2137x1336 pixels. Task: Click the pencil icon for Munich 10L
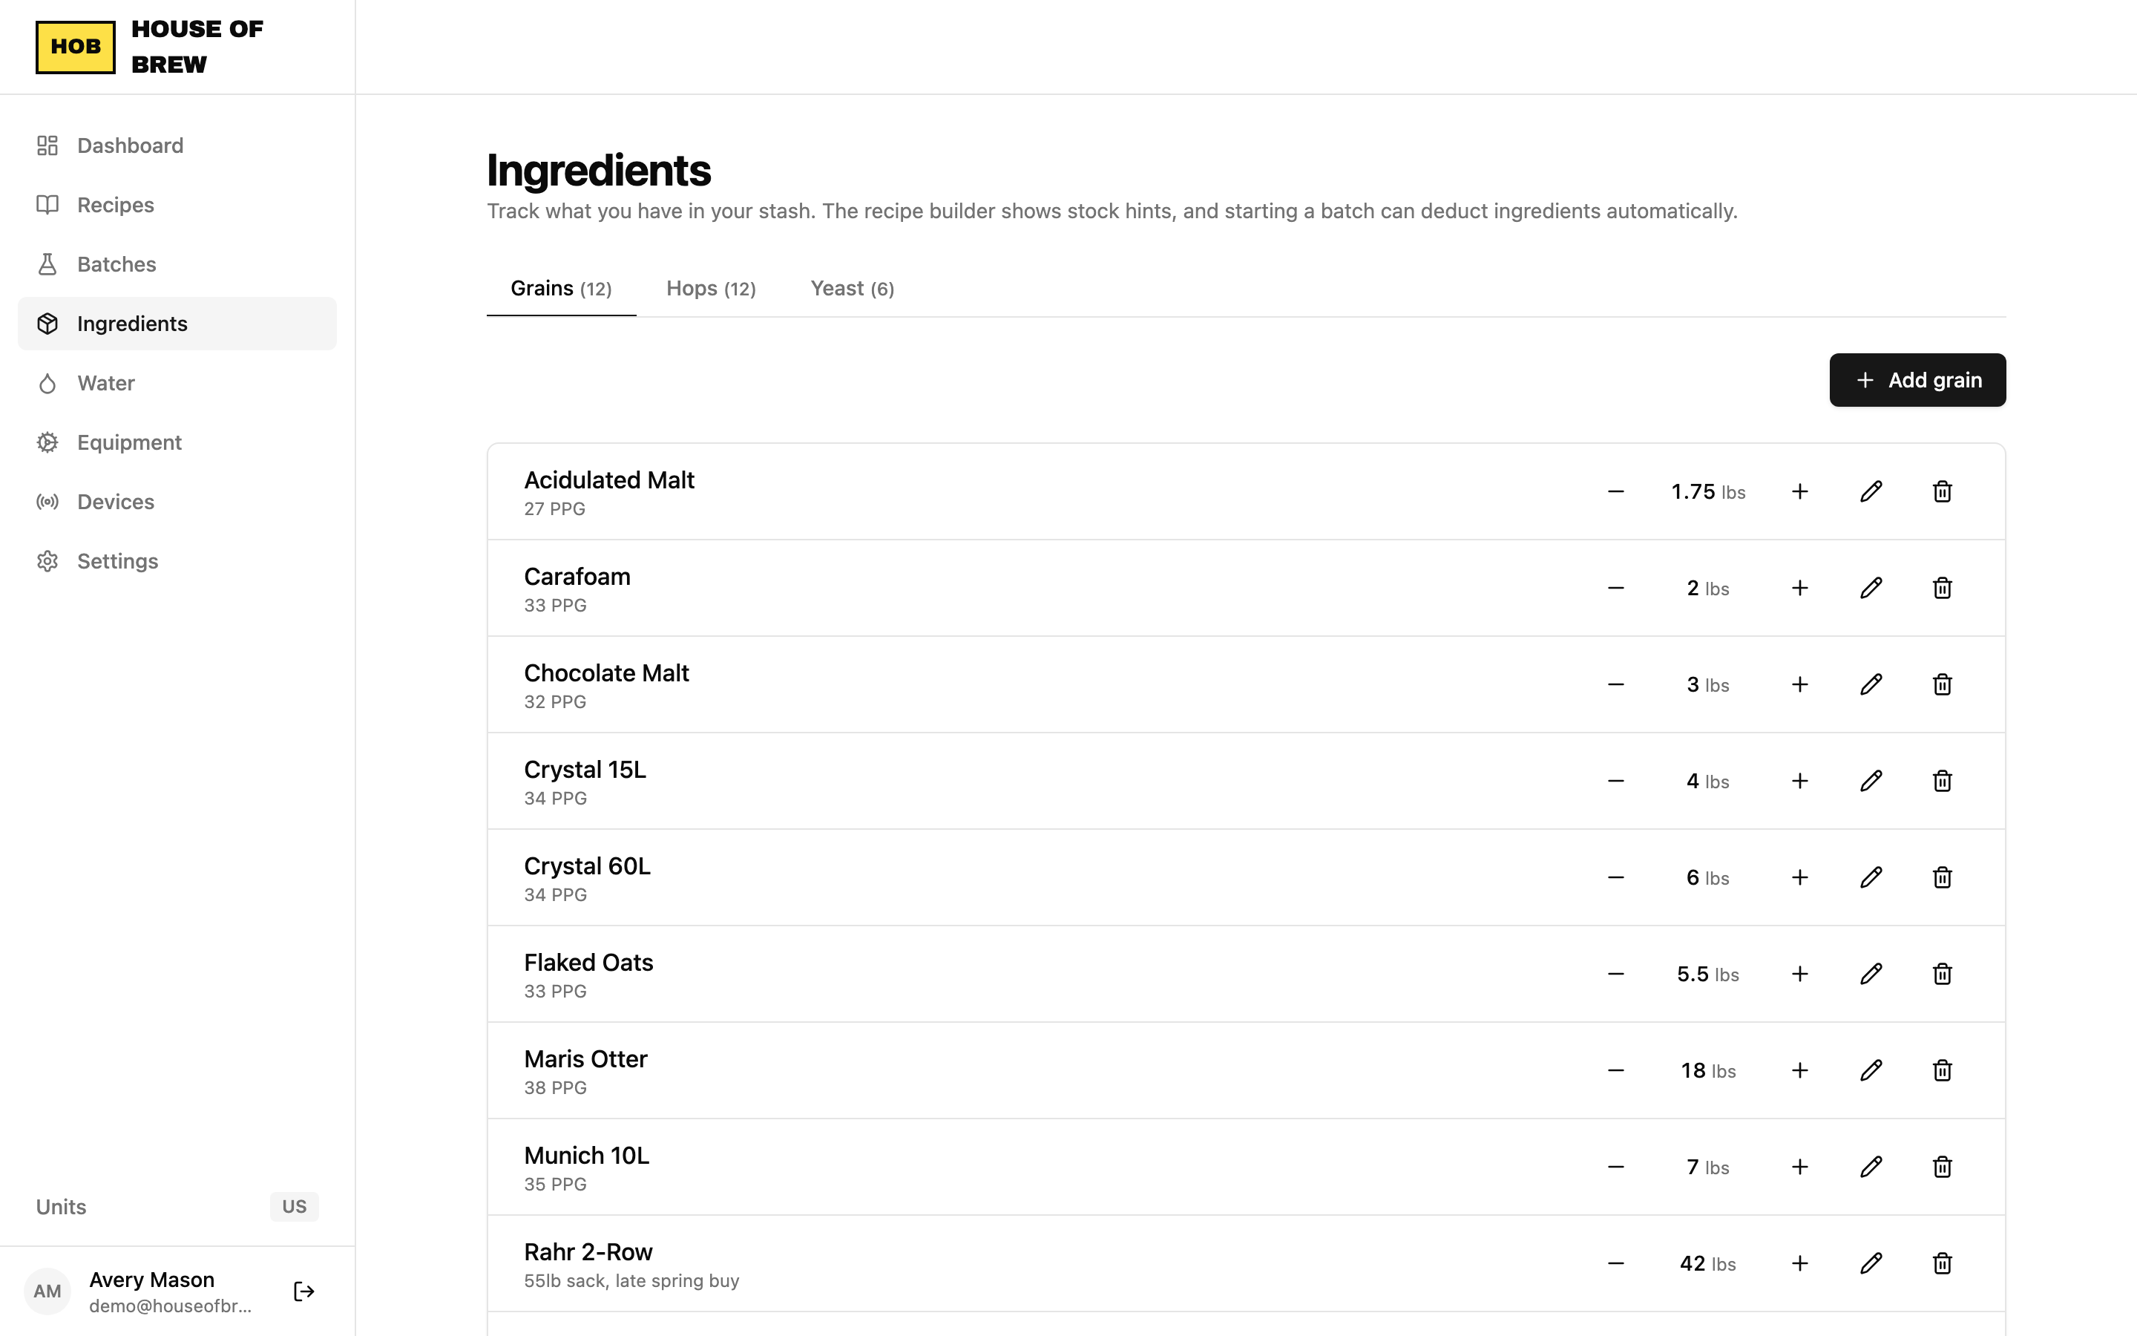click(1871, 1166)
